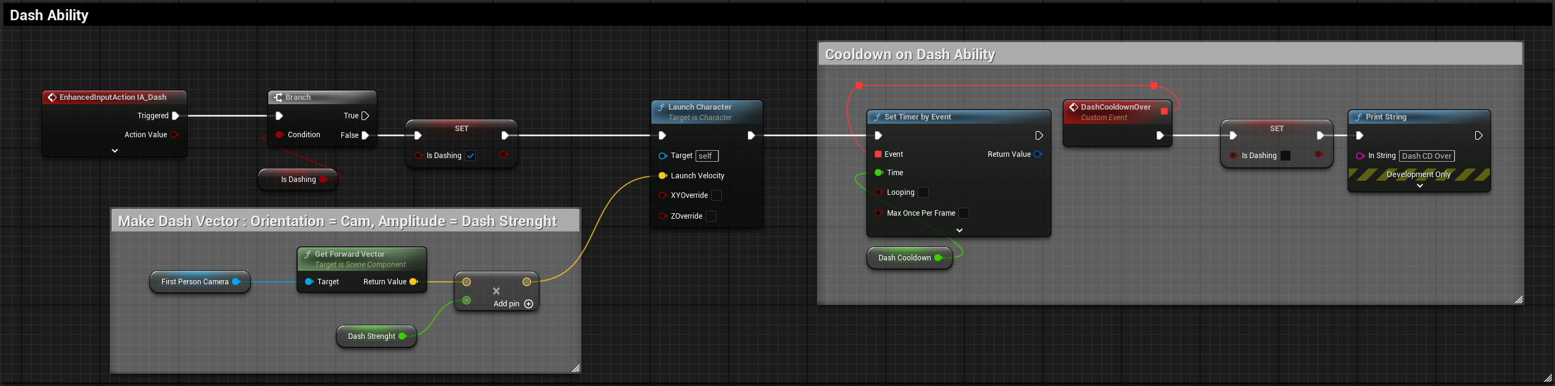Expand the Print String node options

(1419, 186)
